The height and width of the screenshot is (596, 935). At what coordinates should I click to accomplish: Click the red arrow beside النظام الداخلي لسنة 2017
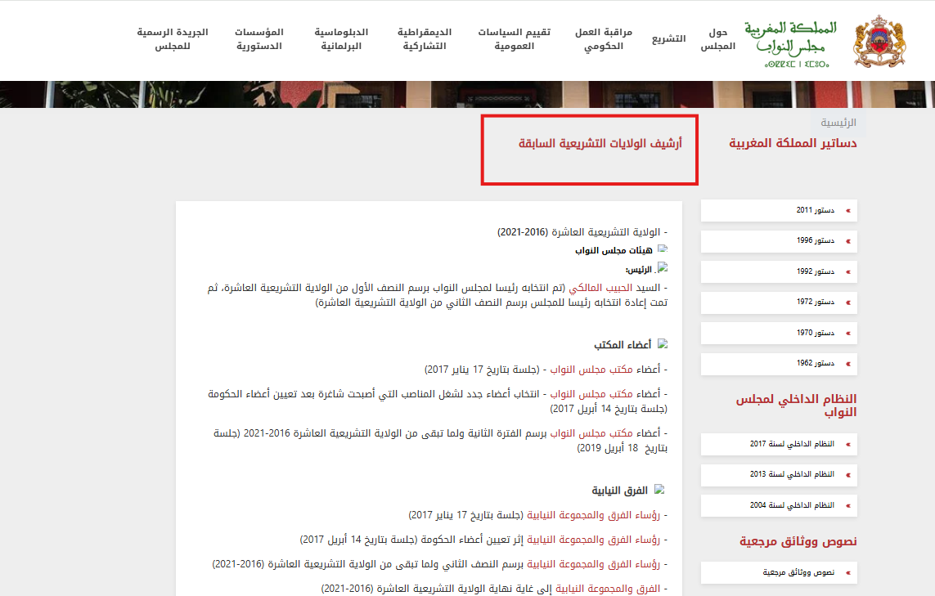pos(847,445)
